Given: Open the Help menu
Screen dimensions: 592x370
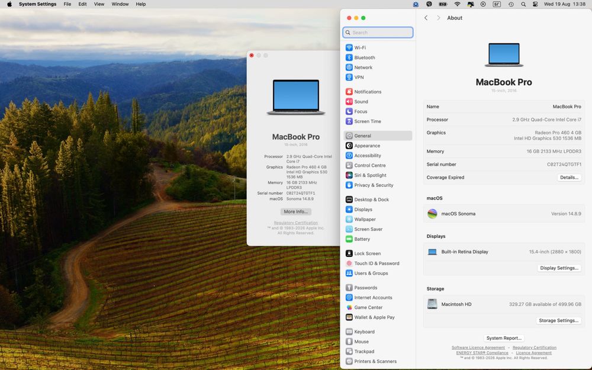Looking at the screenshot, I should (x=141, y=4).
